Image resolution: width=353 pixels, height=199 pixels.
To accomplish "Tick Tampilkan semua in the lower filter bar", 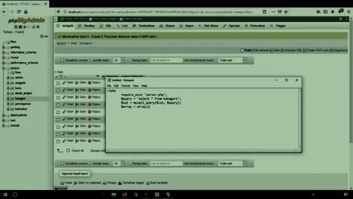I will pyautogui.click(x=62, y=164).
